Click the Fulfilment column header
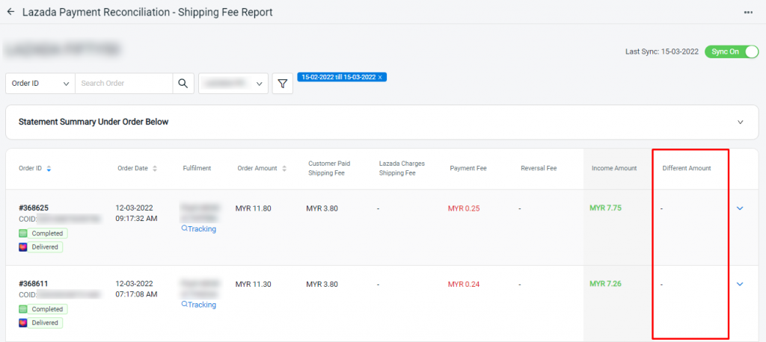The height and width of the screenshot is (342, 766). tap(197, 168)
